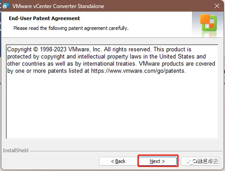Go back with the < Back button
The image size is (225, 171).
point(118,161)
